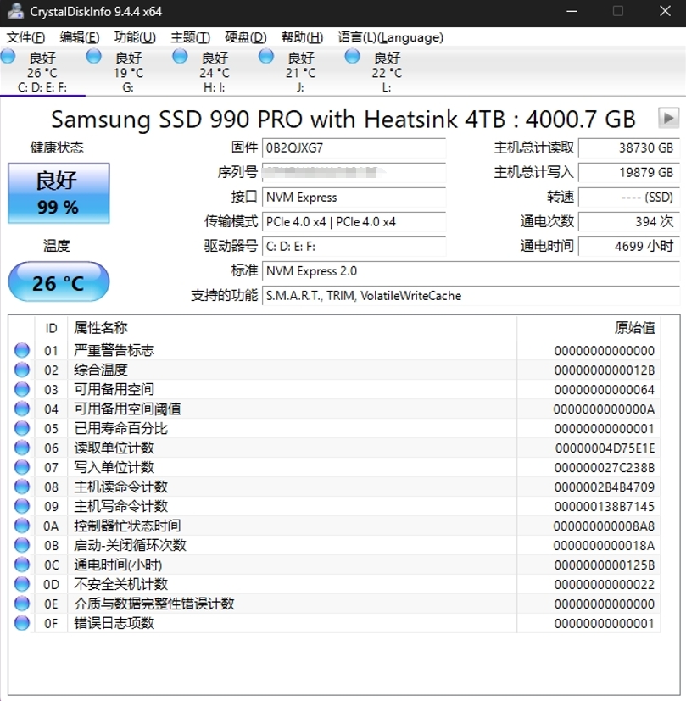The height and width of the screenshot is (701, 686).
Task: Open the 帮助(H) menu
Action: [302, 37]
